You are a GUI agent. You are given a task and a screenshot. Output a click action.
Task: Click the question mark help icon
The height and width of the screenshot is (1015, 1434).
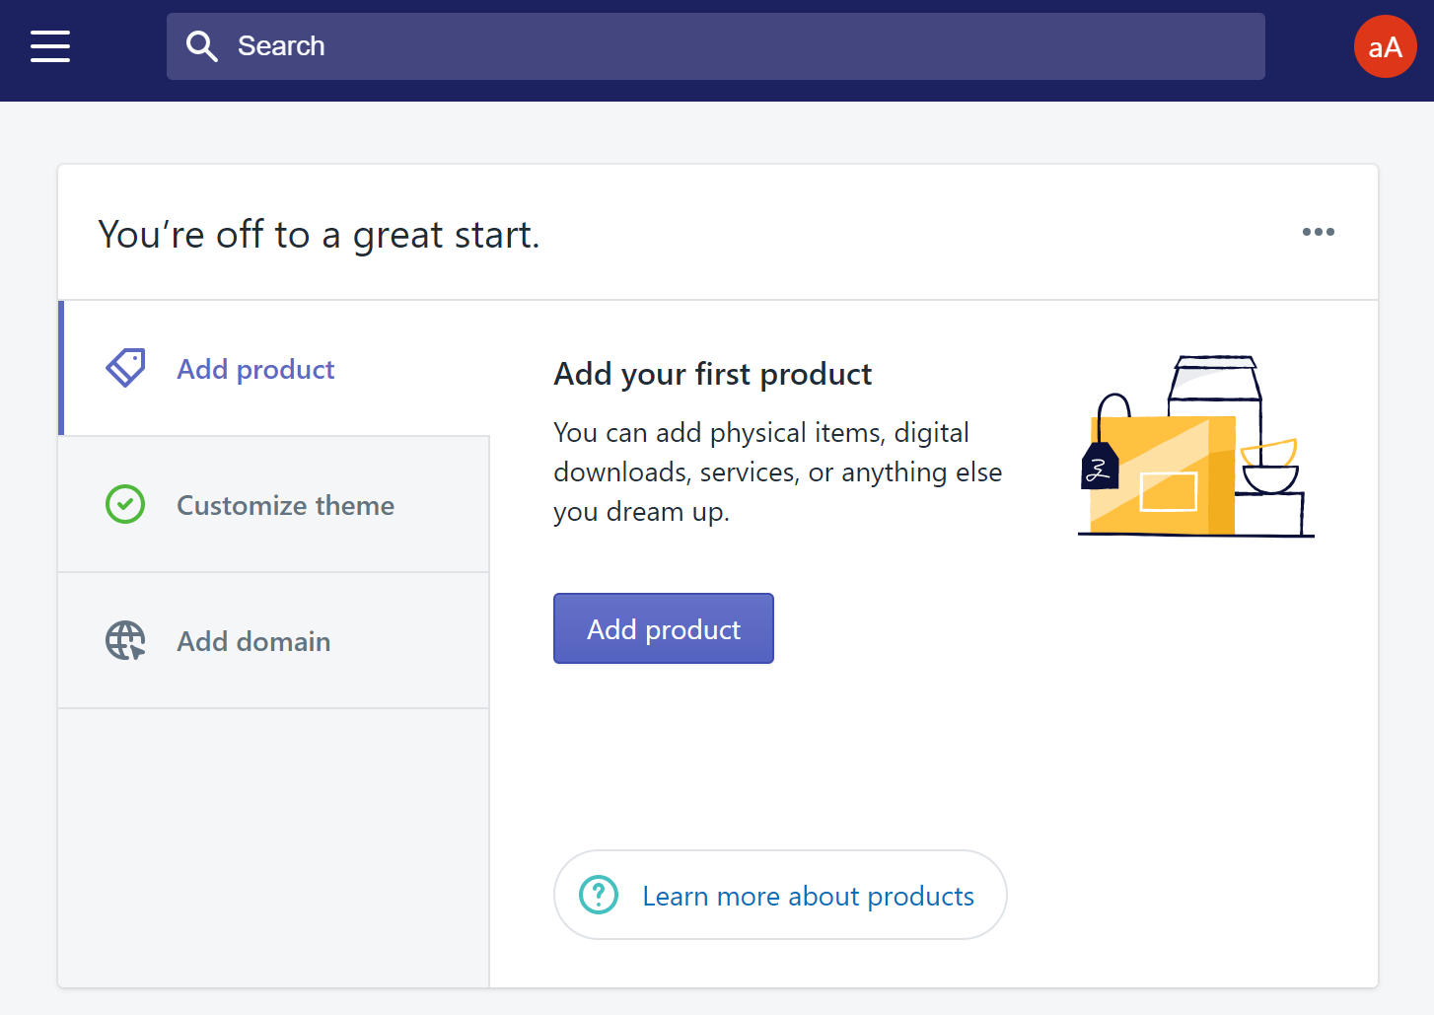[x=599, y=895]
